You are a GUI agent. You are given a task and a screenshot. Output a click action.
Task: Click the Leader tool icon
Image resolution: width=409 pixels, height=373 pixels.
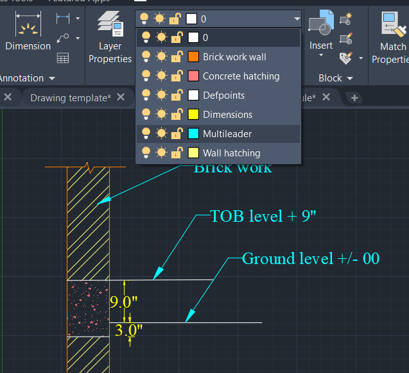[63, 38]
